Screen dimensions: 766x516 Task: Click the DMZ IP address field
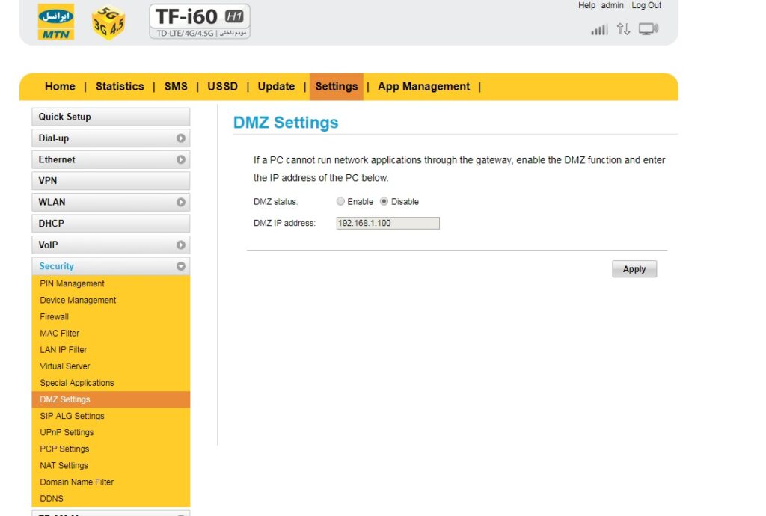(x=388, y=223)
